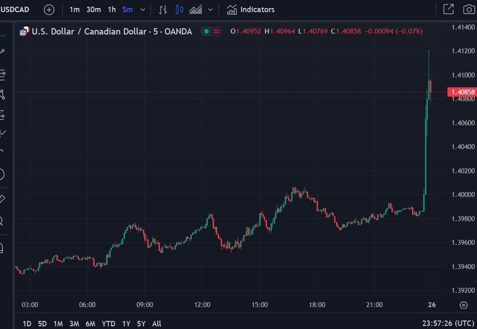Image resolution: width=477 pixels, height=329 pixels.
Task: Expand the time interval dropdown arrow
Action: tap(143, 10)
